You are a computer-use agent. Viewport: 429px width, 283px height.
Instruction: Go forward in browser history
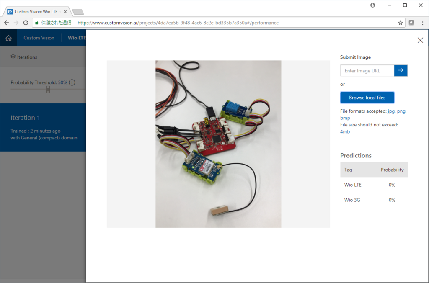point(16,23)
